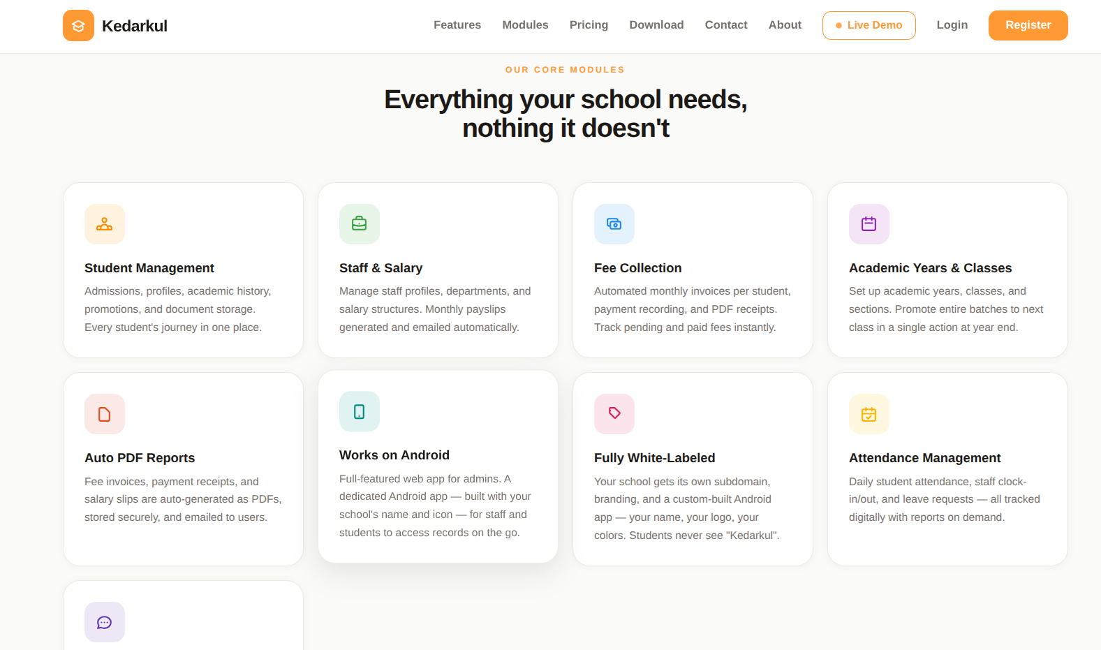Click the 'Everything your school needs' heading
The width and height of the screenshot is (1101, 650).
click(x=566, y=114)
